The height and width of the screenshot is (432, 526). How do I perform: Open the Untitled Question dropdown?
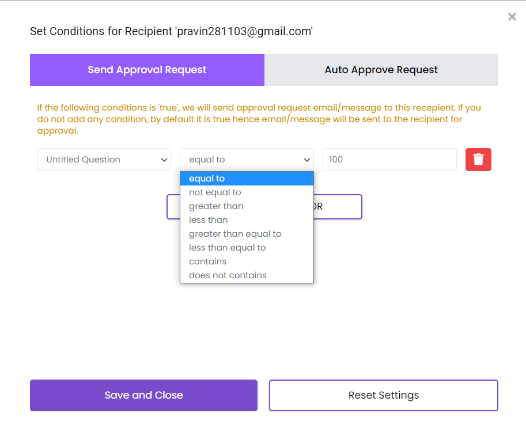(104, 160)
